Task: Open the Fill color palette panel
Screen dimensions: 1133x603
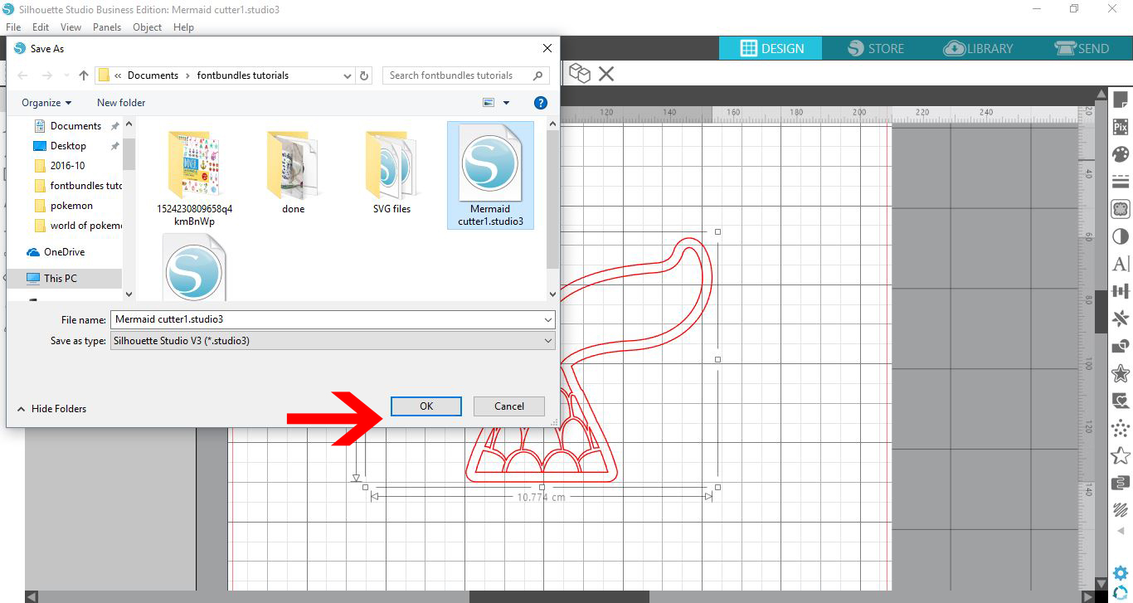Action: (x=1121, y=154)
